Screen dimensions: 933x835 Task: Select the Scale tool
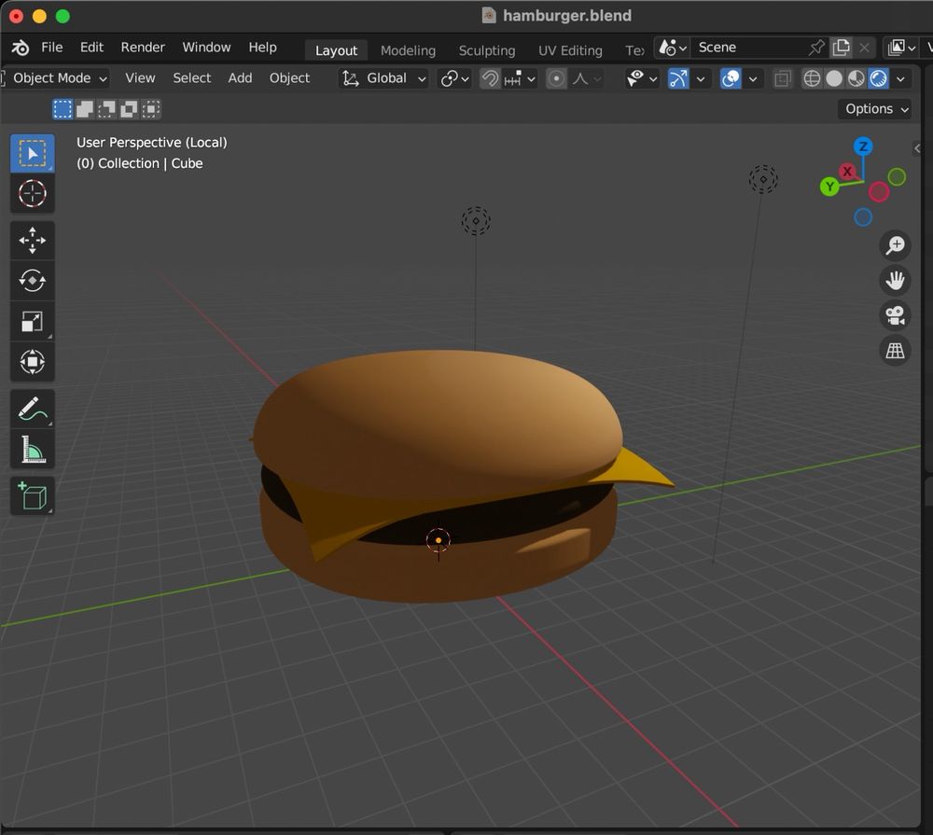33,322
